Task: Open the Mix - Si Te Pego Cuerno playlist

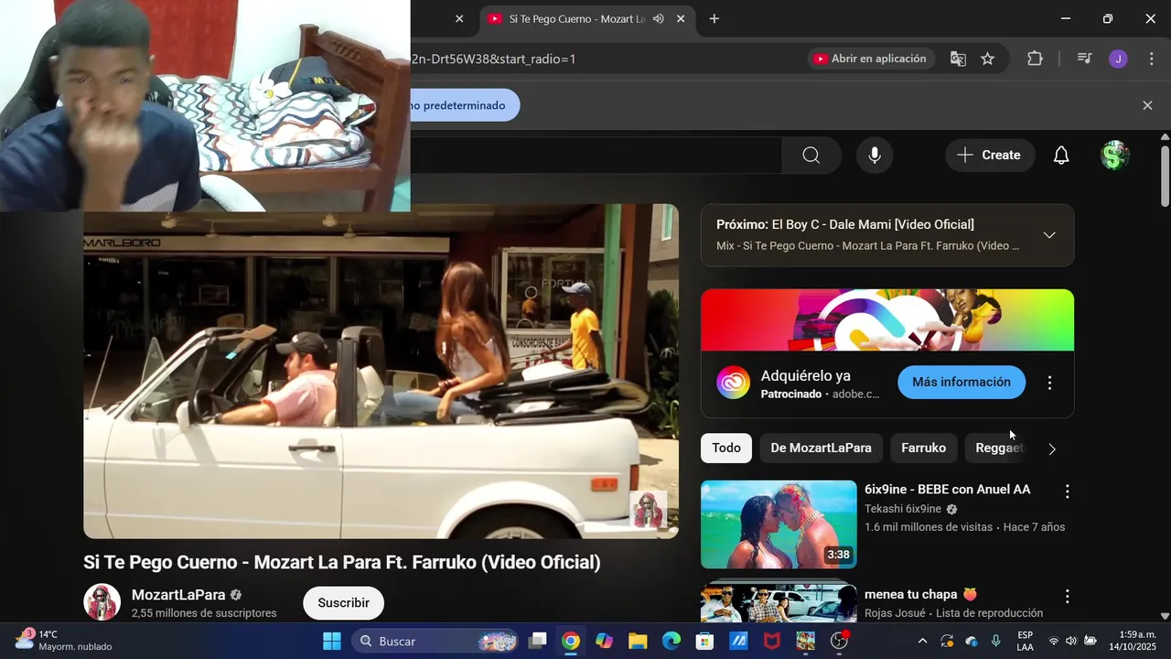Action: (x=867, y=245)
